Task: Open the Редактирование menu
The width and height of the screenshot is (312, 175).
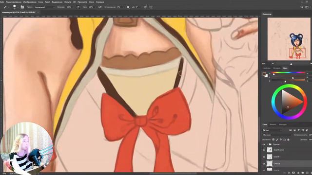Action: pos(14,2)
